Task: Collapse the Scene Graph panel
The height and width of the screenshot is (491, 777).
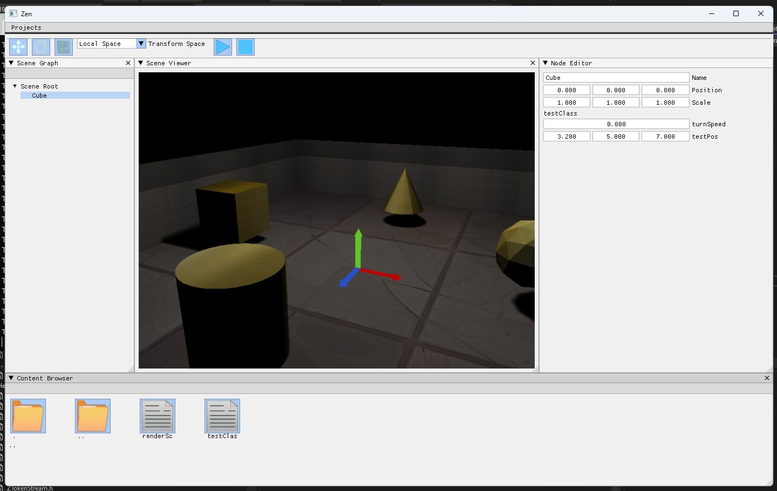Action: [x=11, y=63]
